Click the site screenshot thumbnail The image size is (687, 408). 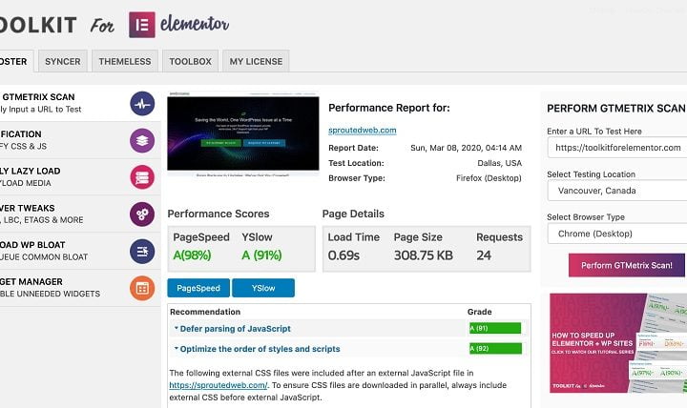click(x=243, y=134)
